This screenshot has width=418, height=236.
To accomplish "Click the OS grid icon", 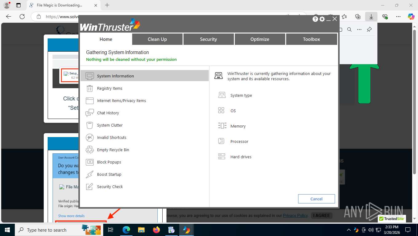I will [221, 111].
